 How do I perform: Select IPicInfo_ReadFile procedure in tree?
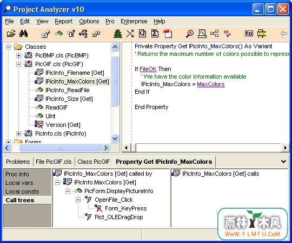[68, 90]
